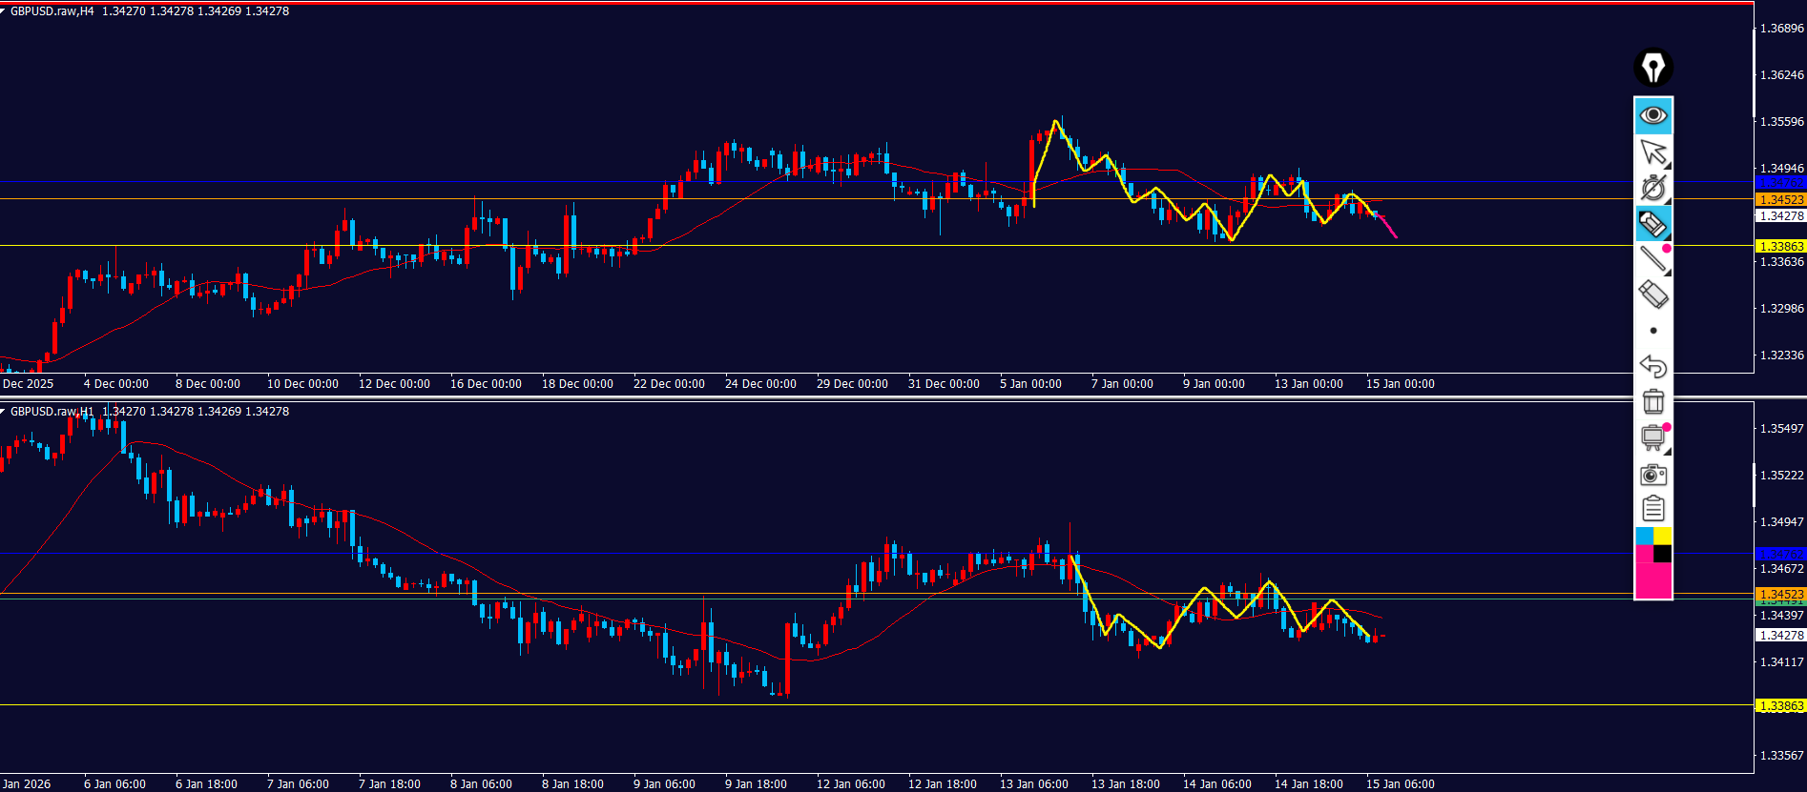1807x792 pixels.
Task: Select the cursor pointer tool
Action: click(1653, 152)
